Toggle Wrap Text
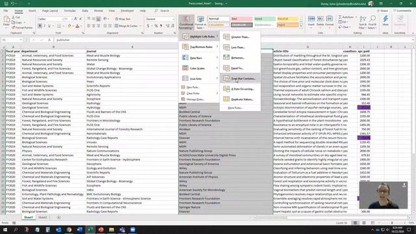416x234 pixels. point(123,19)
